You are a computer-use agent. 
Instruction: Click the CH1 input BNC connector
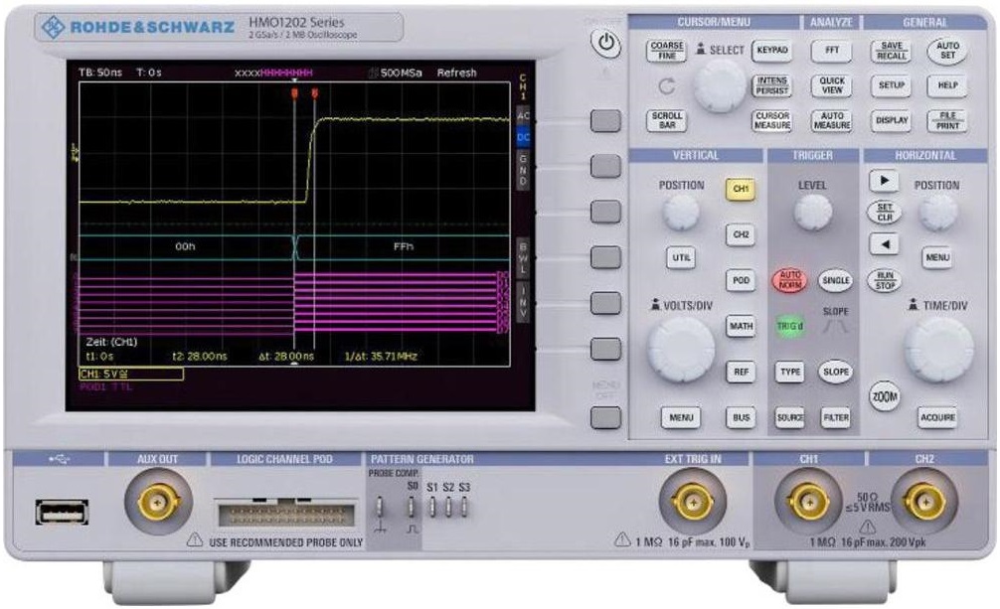tap(807, 503)
